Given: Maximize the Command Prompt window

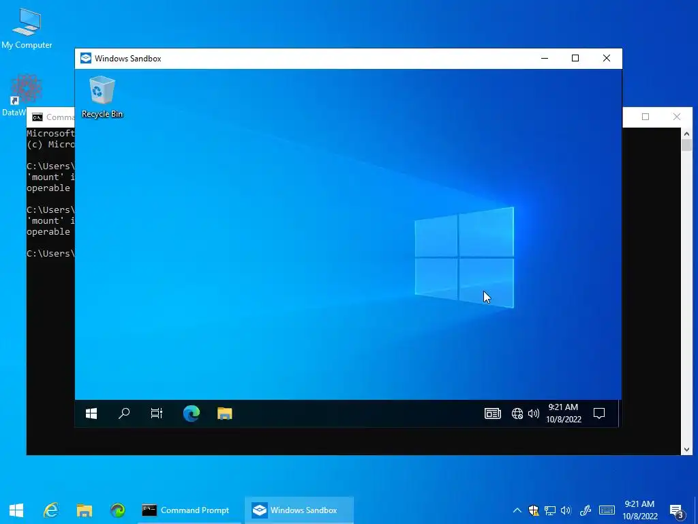Looking at the screenshot, I should (646, 117).
